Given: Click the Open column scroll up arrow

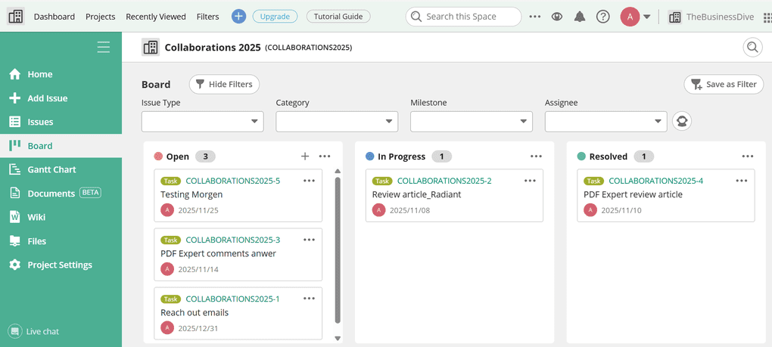Looking at the screenshot, I should pos(338,171).
